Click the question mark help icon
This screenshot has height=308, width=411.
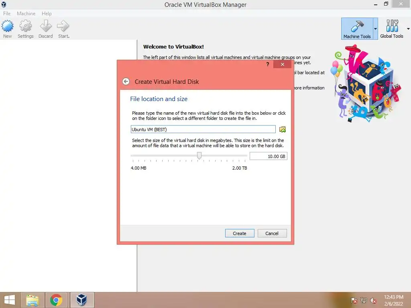pyautogui.click(x=268, y=64)
